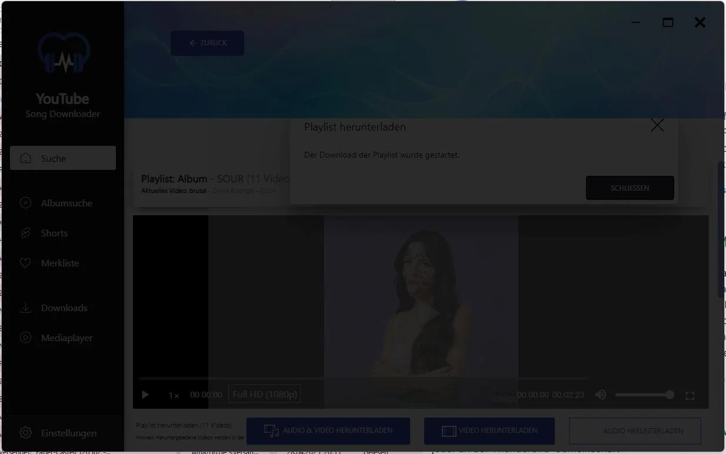
Task: Click the headphone-heart app logo
Action: 64,53
